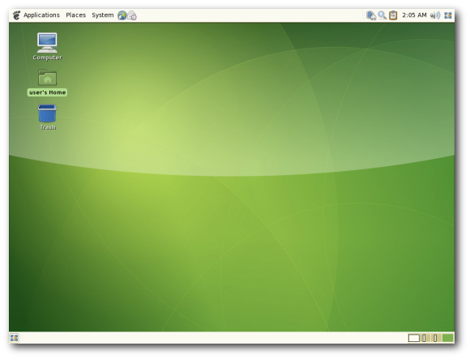
Task: Select the user's Home folder icon
Action: point(47,78)
